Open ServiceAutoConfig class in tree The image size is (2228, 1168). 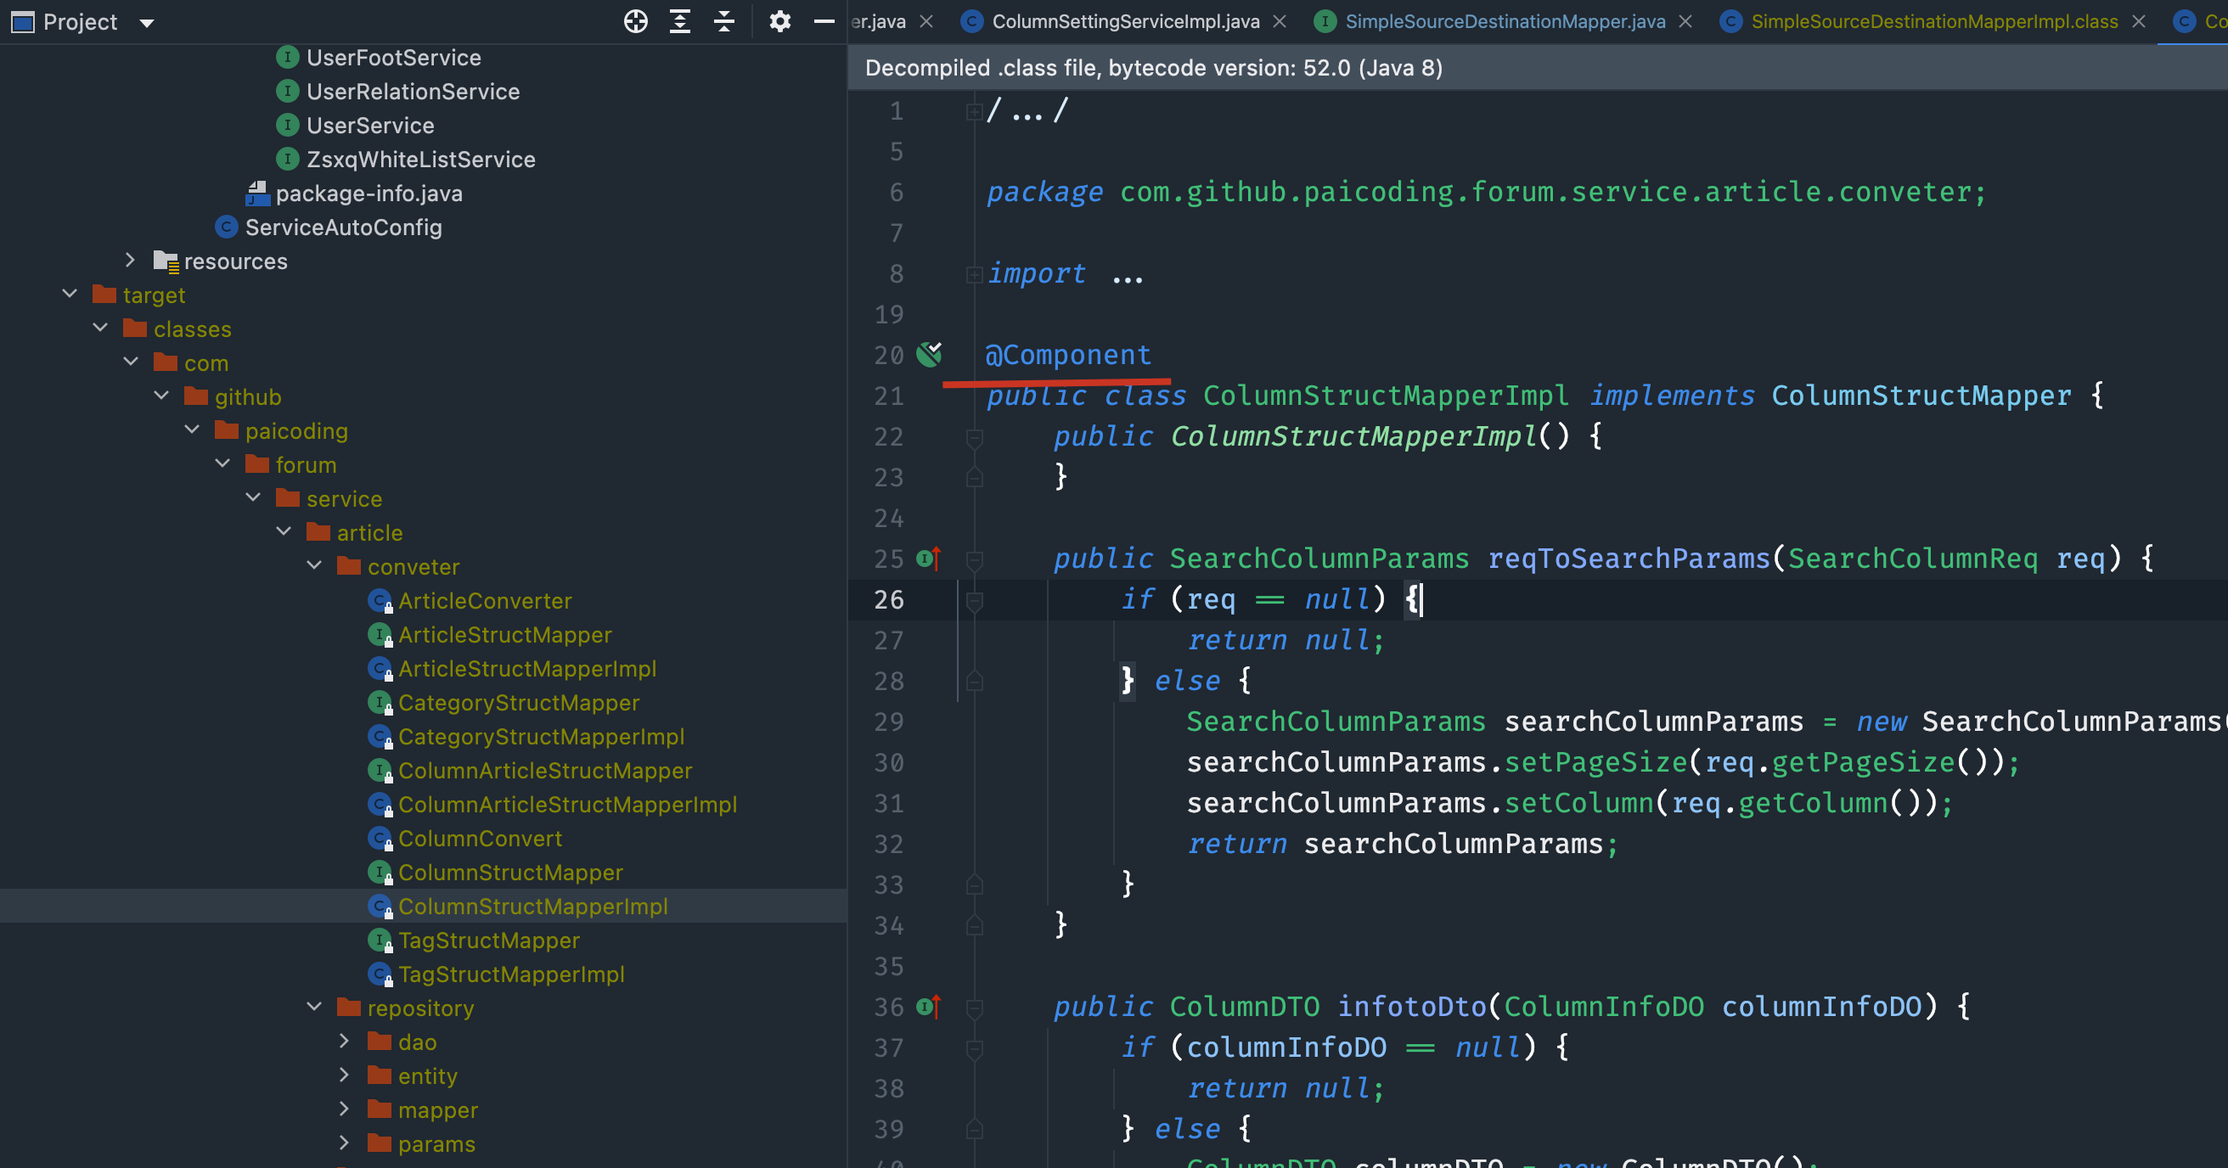pyautogui.click(x=342, y=227)
